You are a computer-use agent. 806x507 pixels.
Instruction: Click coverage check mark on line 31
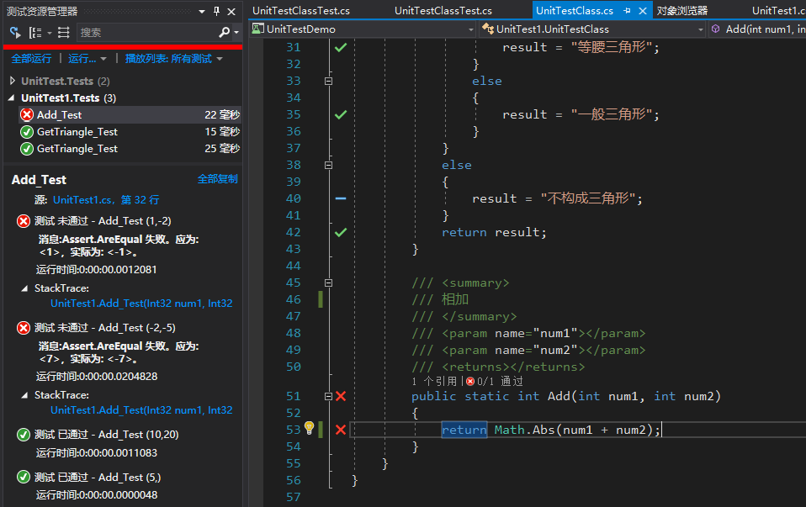341,47
